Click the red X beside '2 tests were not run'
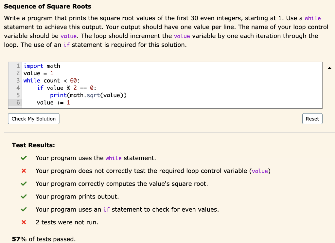 click(x=23, y=222)
